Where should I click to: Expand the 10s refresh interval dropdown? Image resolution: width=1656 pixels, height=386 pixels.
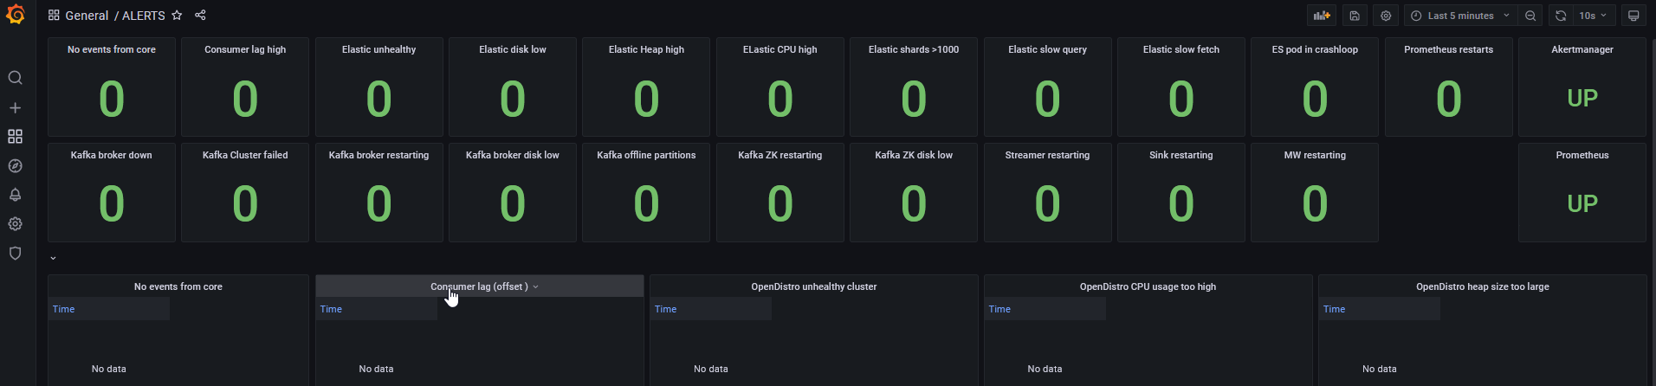(1594, 16)
